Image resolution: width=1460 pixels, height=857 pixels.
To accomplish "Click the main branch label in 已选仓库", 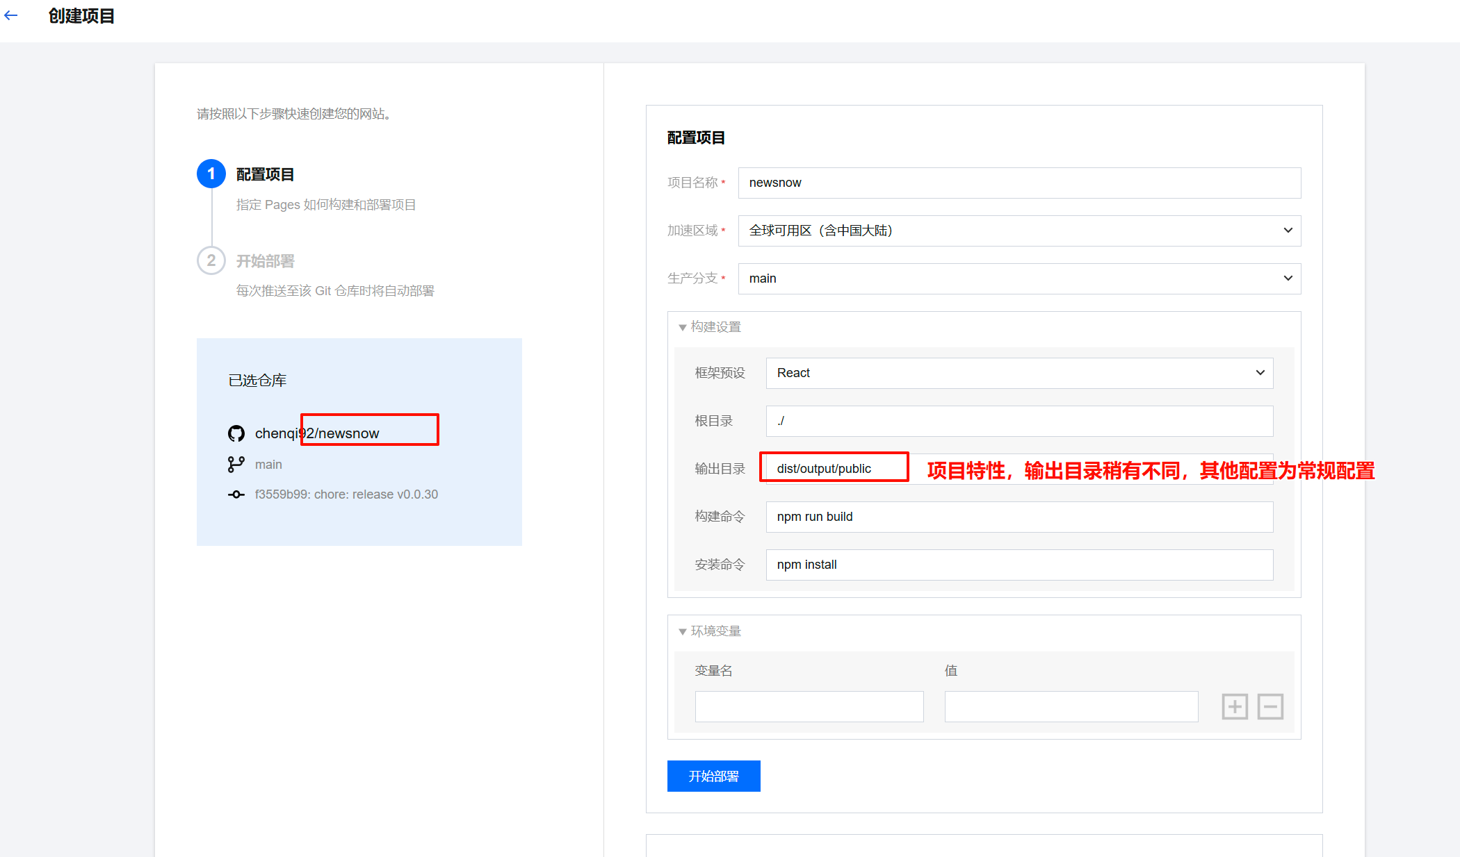I will (268, 465).
